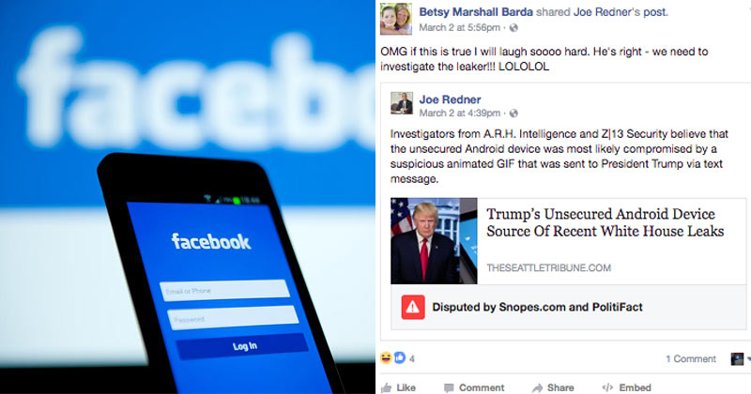Screen dimensions: 751x394
Task: Click the Embed code brackets icon
Action: (607, 387)
